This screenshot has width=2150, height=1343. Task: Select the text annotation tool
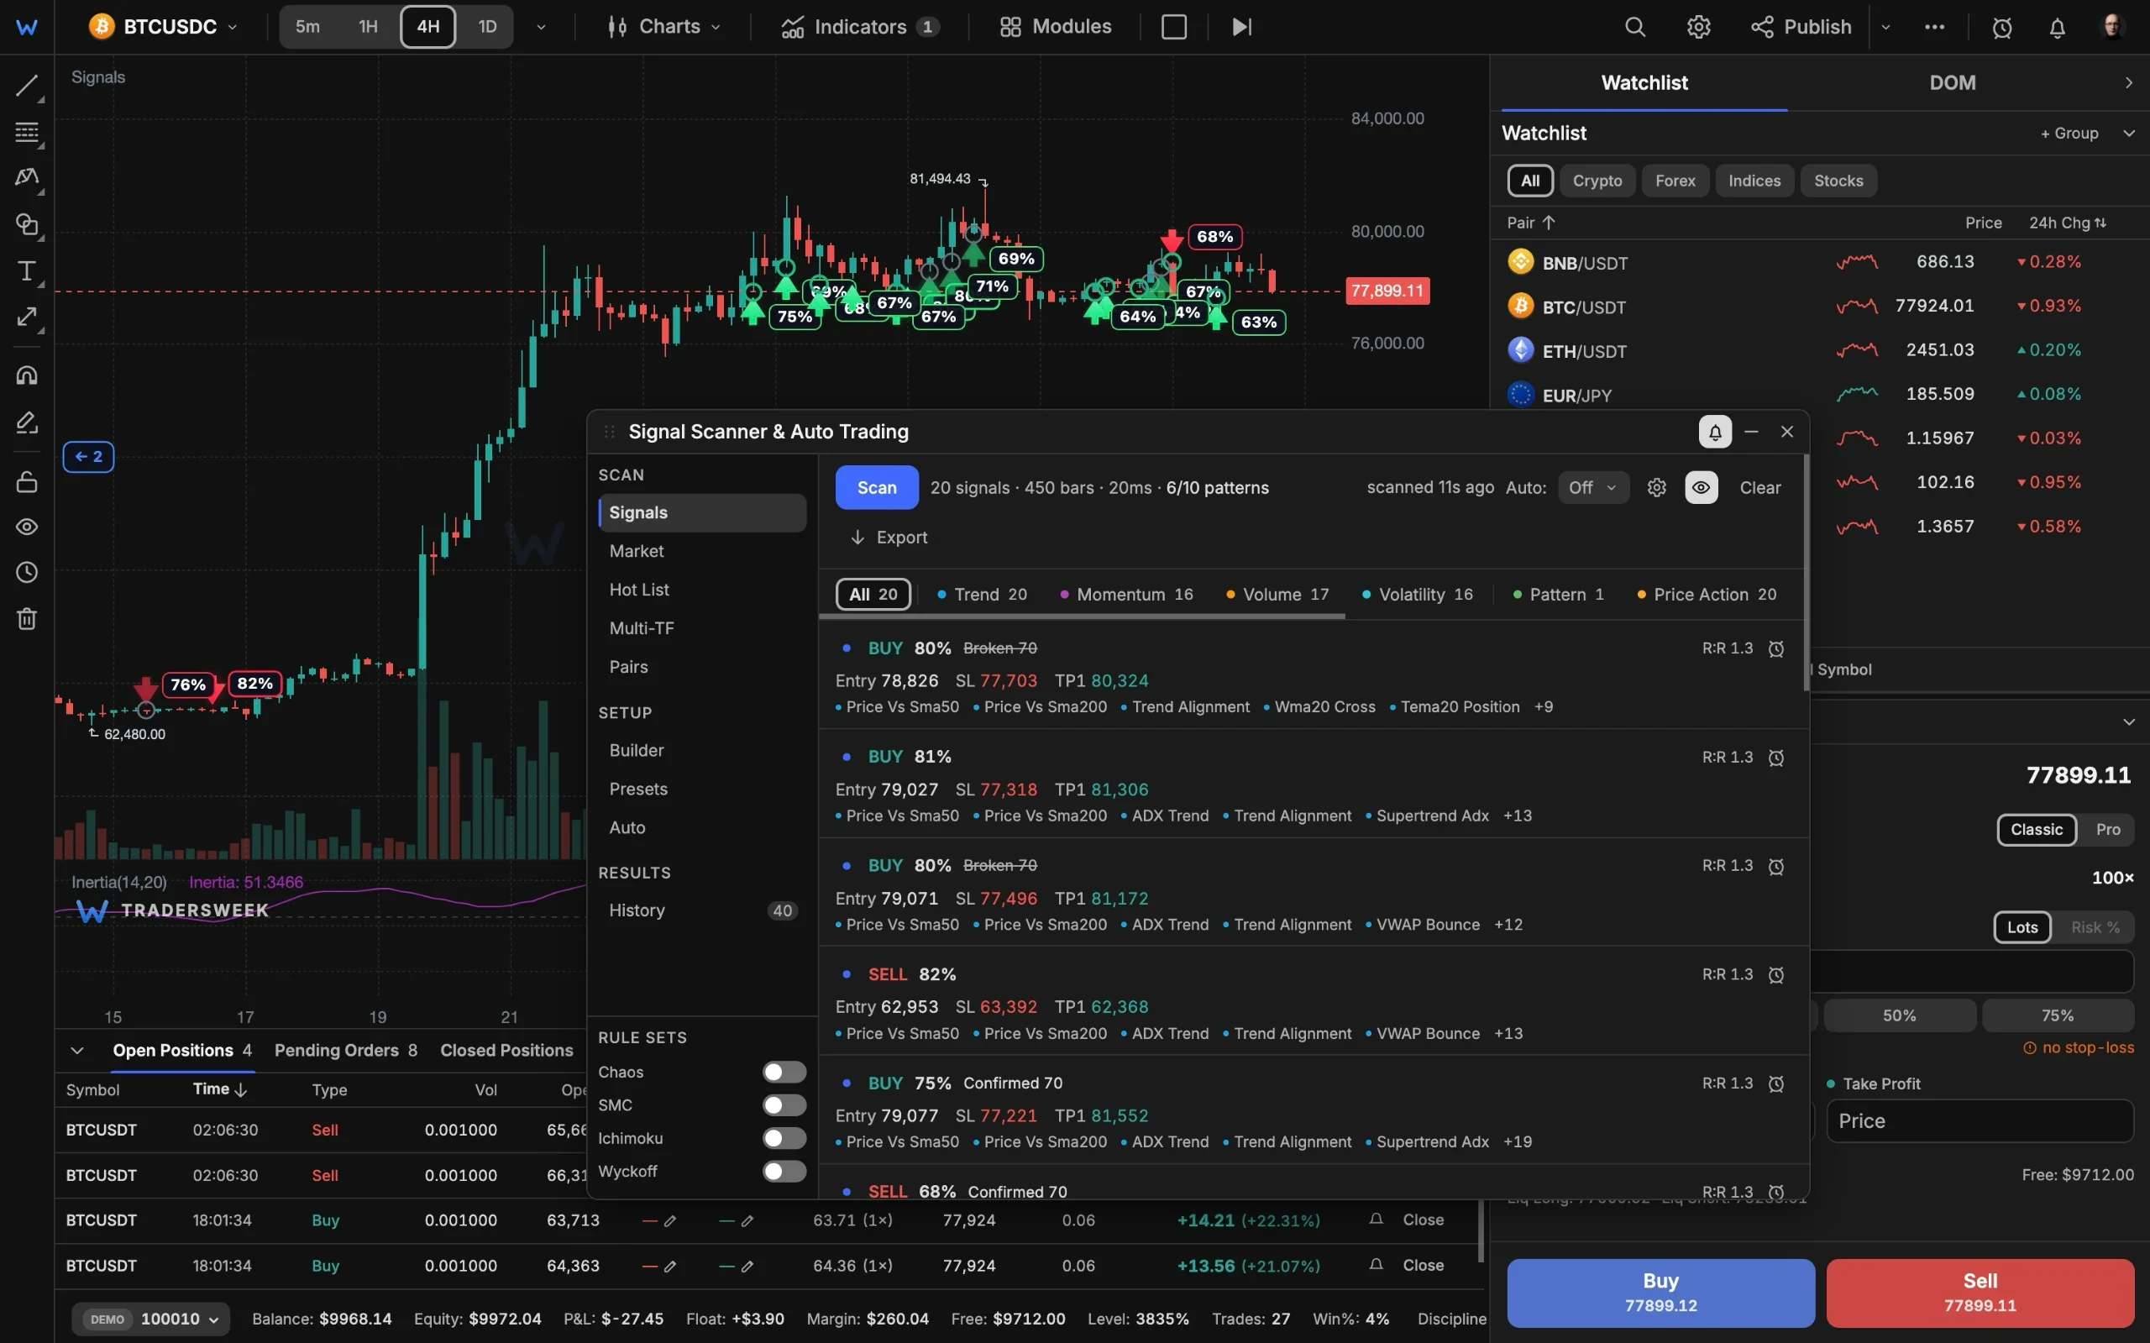(x=27, y=271)
